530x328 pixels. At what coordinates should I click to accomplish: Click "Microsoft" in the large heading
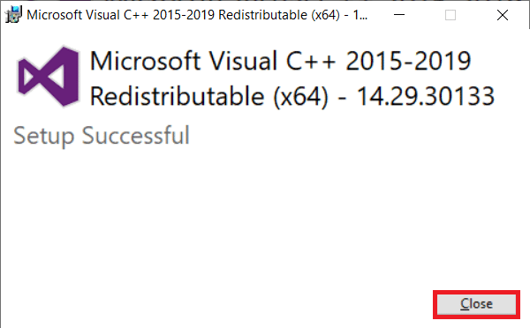(x=146, y=61)
